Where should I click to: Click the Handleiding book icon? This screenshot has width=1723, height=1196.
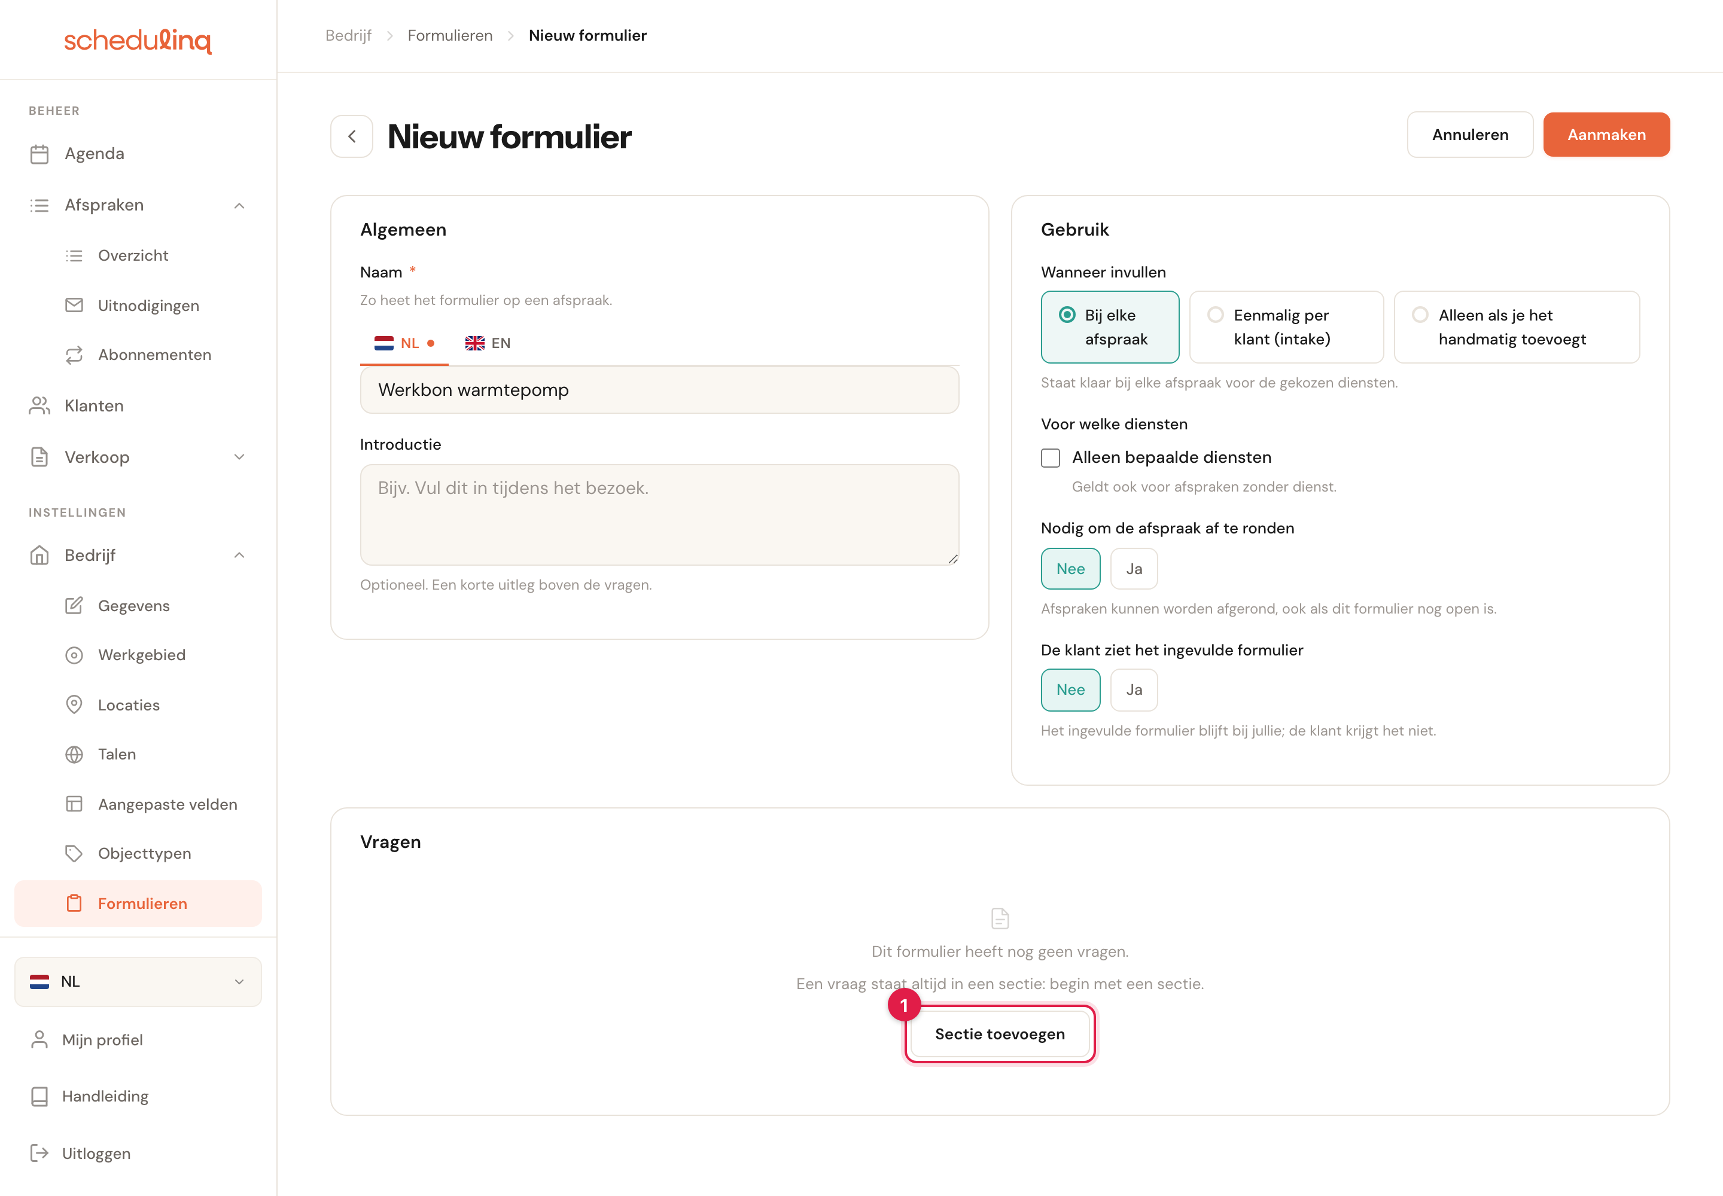pos(39,1096)
